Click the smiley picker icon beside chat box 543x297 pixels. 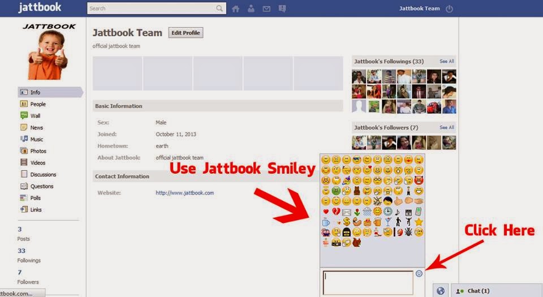point(419,273)
